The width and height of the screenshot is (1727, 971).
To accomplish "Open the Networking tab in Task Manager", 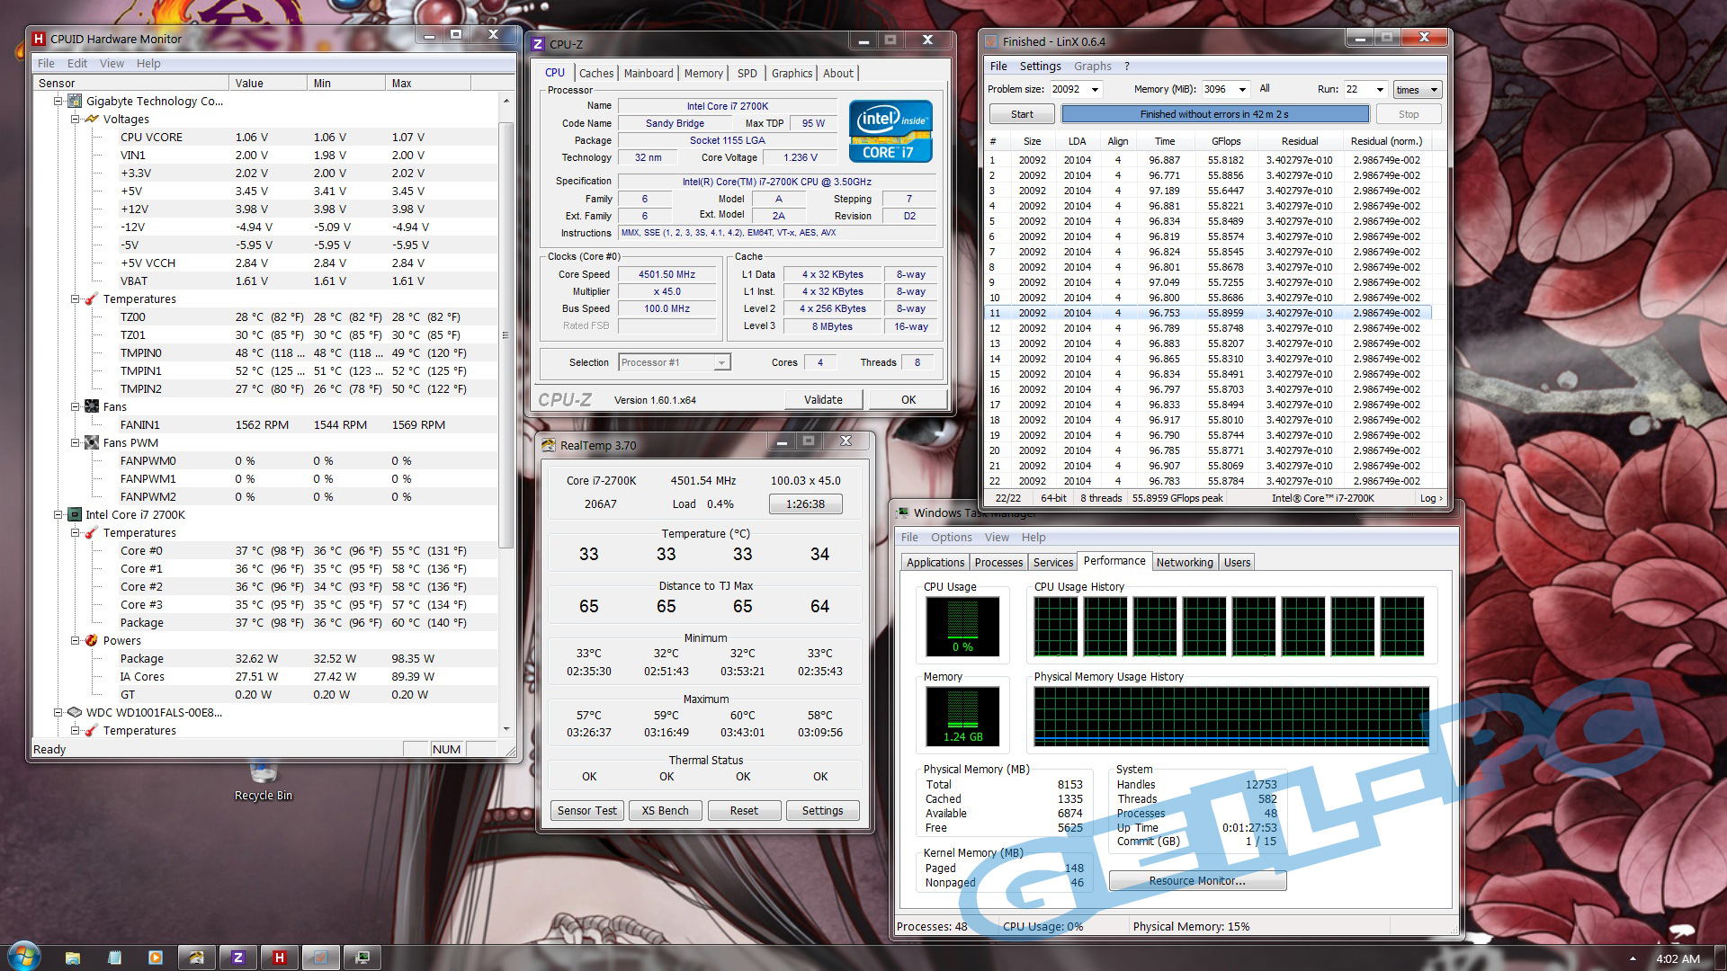I will coord(1184,562).
